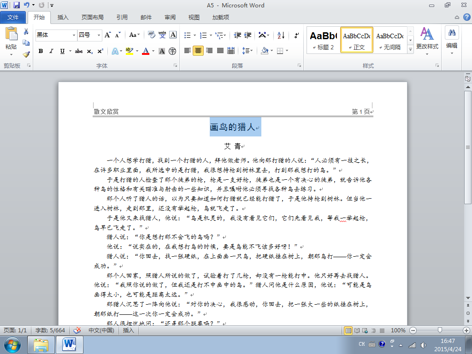
Task: Adjust the zoom slider handle
Action: [440, 330]
